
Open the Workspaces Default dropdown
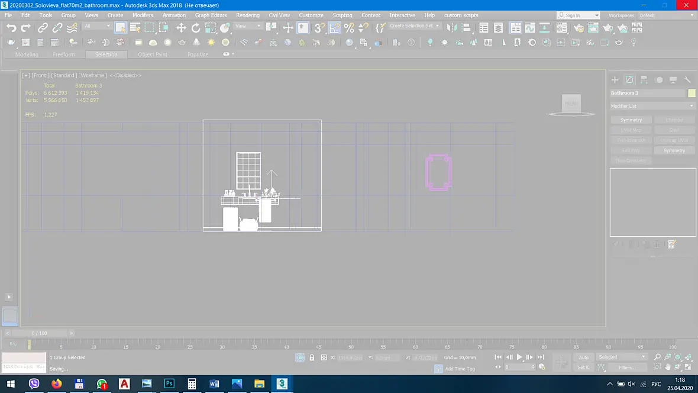pos(667,15)
